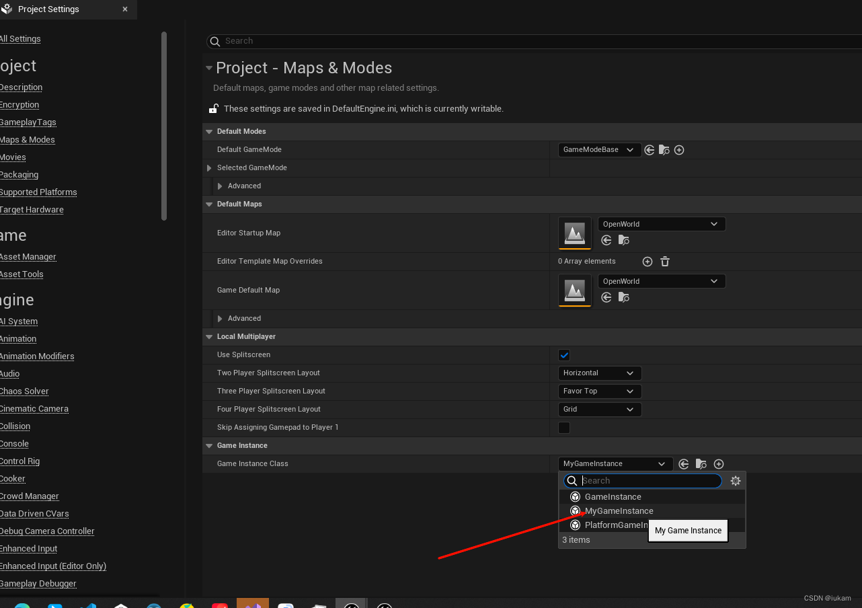The height and width of the screenshot is (608, 862).
Task: Open Description settings page
Action: coord(21,87)
